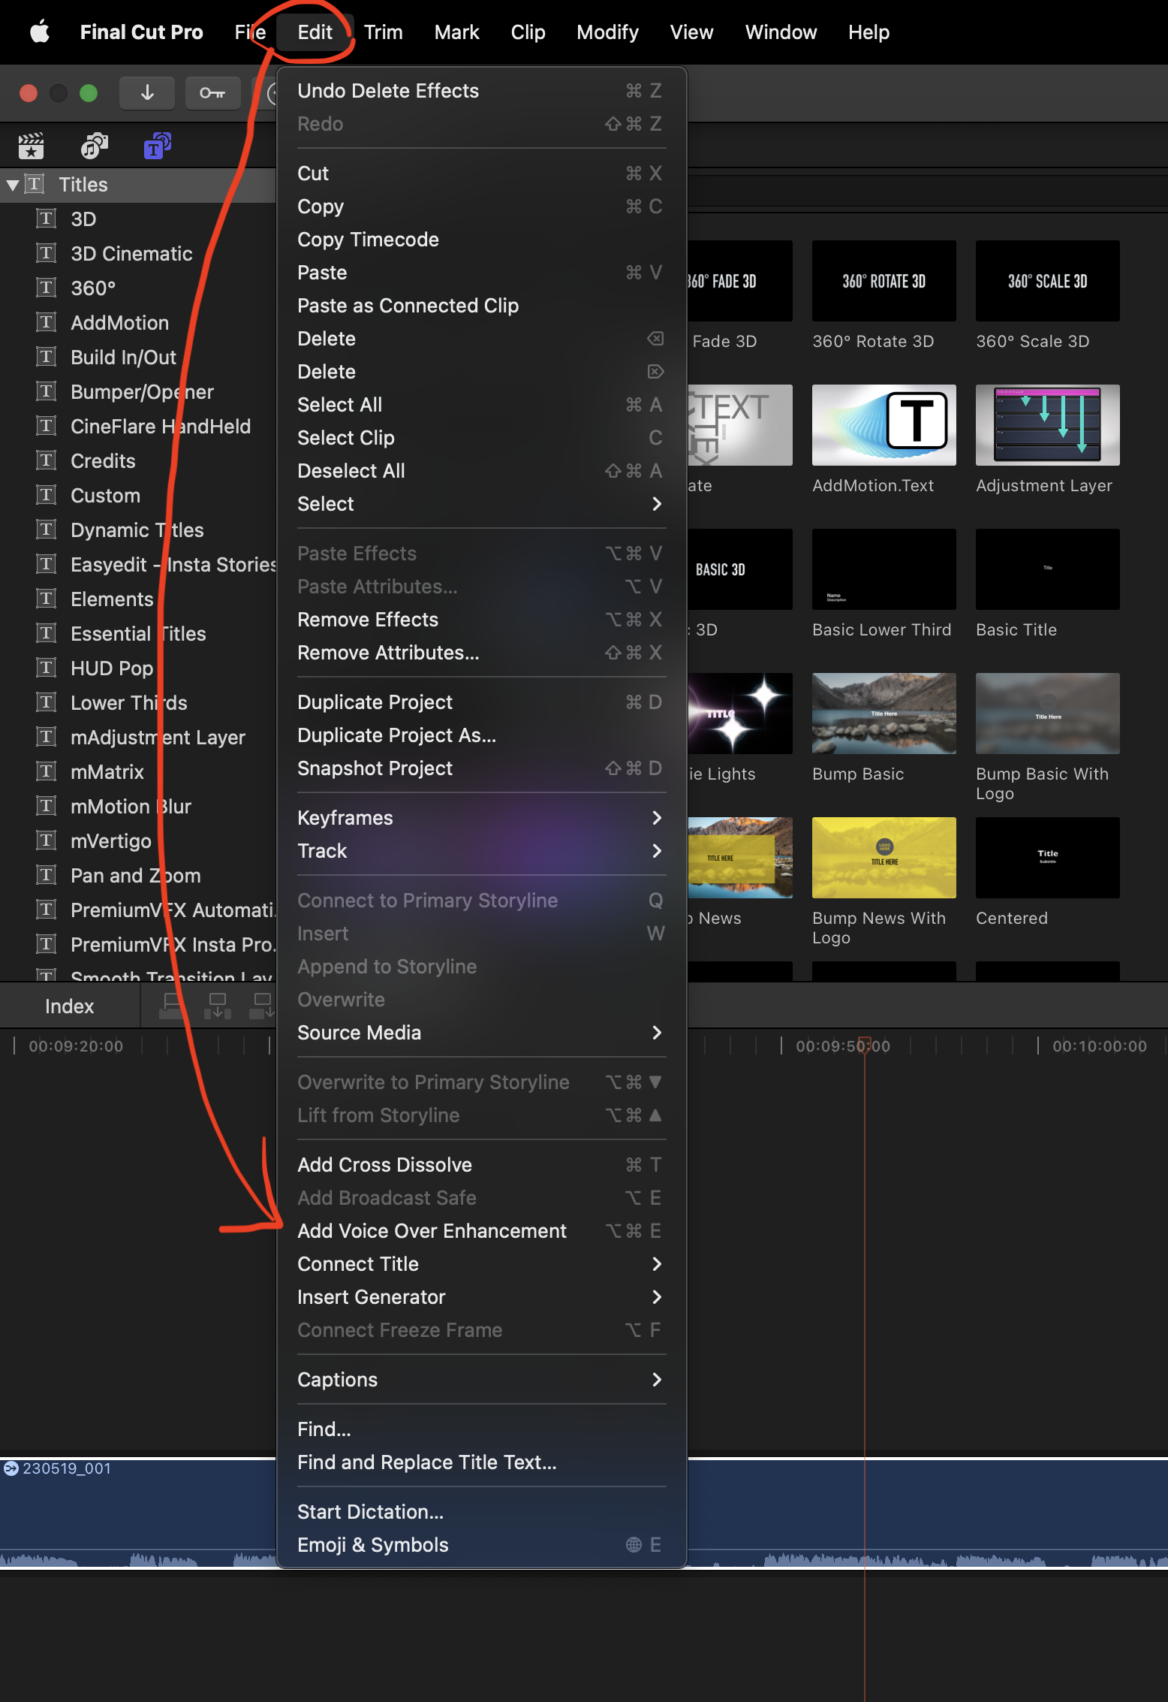Click the Import Media arrow button

tap(147, 92)
